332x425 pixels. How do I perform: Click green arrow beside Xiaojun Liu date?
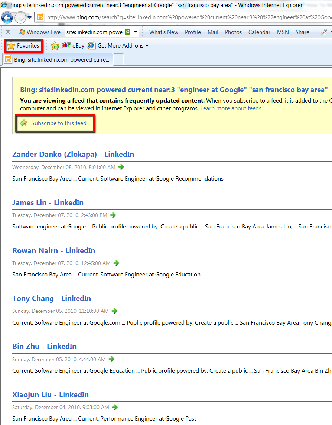115,407
